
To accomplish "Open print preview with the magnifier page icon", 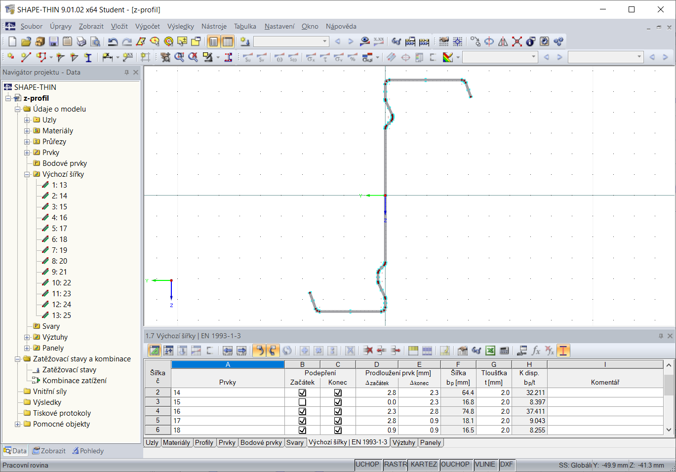I will [x=95, y=41].
